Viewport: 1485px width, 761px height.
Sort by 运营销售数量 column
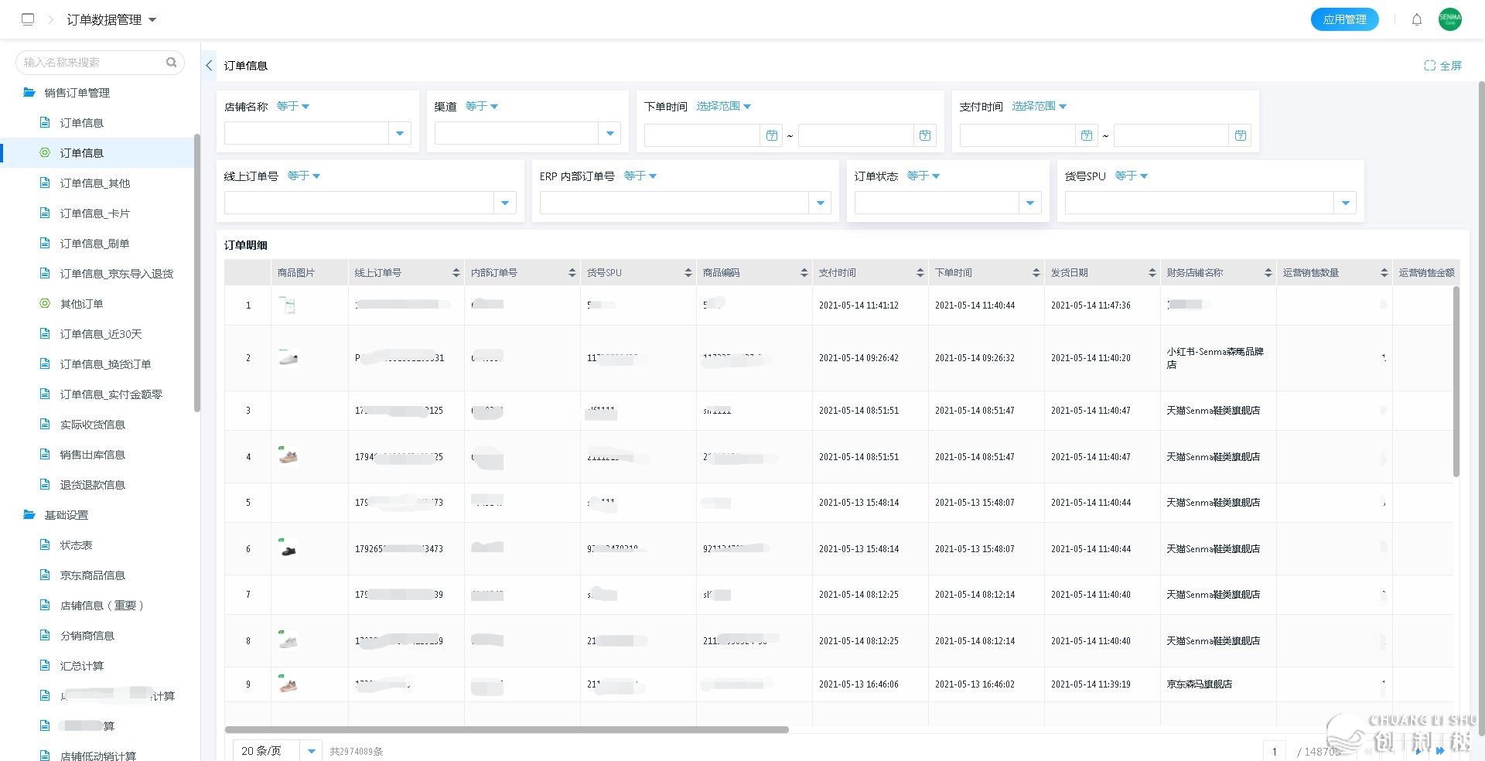[1384, 273]
